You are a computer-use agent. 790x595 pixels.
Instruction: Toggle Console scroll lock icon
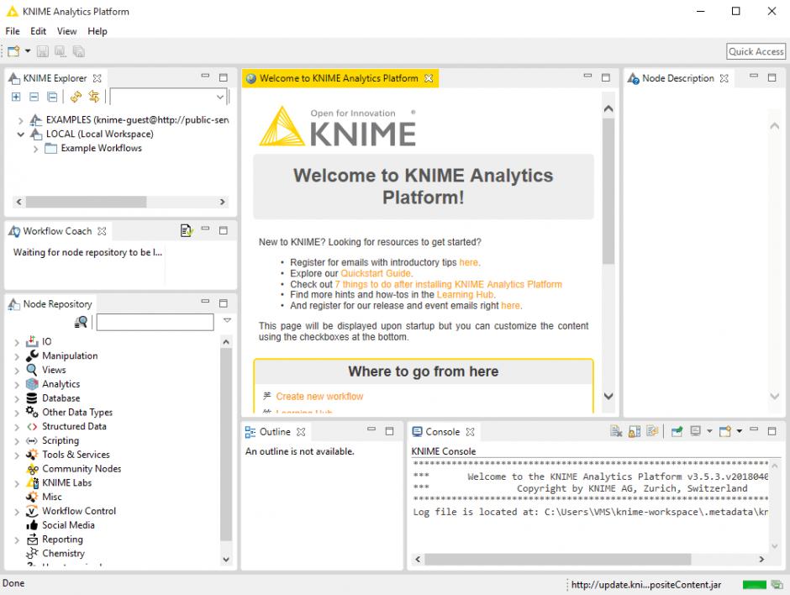point(635,431)
